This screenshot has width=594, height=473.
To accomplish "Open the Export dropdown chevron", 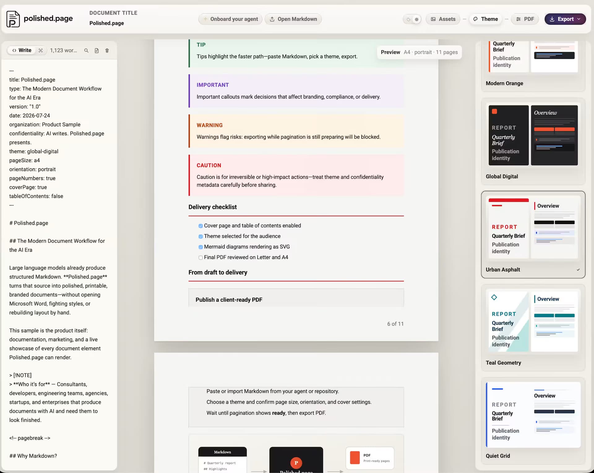I will point(579,19).
